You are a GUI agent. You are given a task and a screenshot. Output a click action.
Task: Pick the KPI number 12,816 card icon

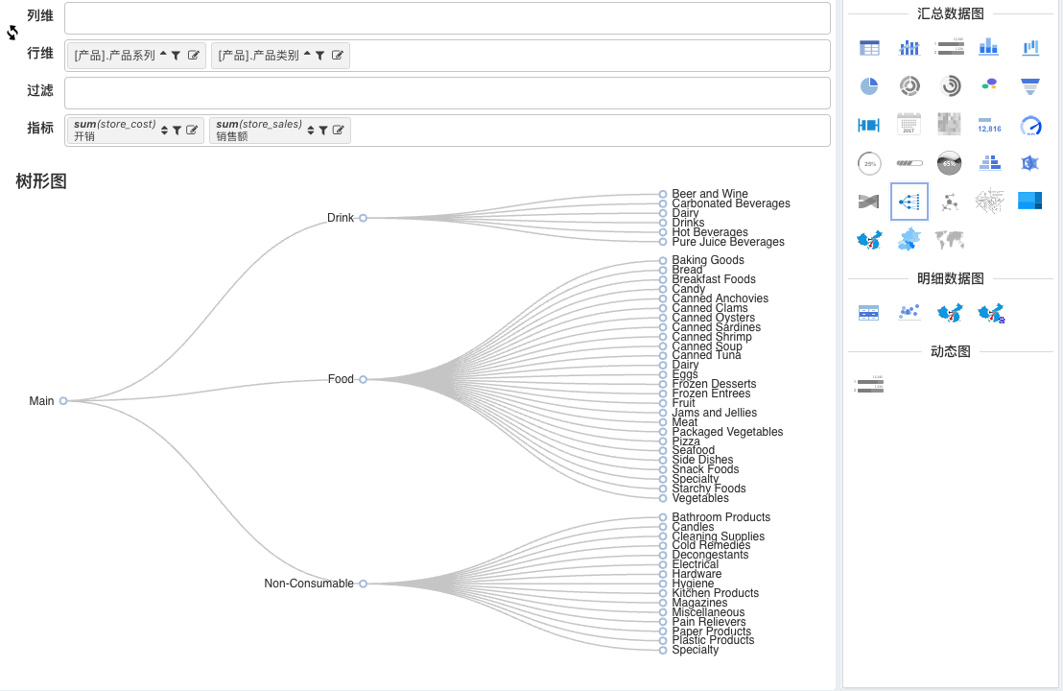pos(990,125)
